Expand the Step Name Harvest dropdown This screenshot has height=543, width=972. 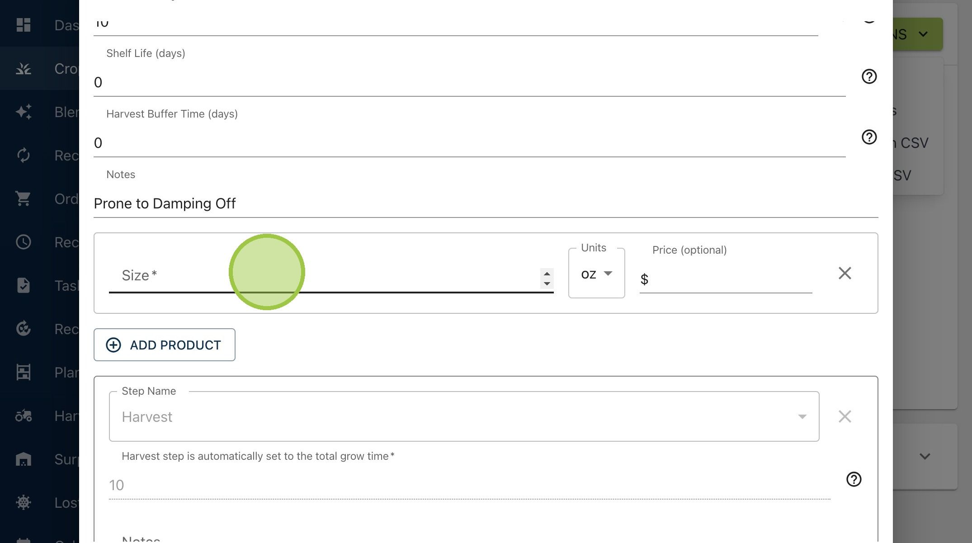point(464,416)
